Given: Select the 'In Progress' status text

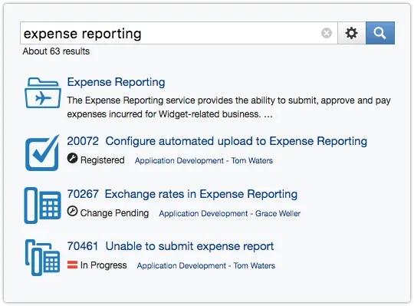Looking at the screenshot, I should (103, 265).
